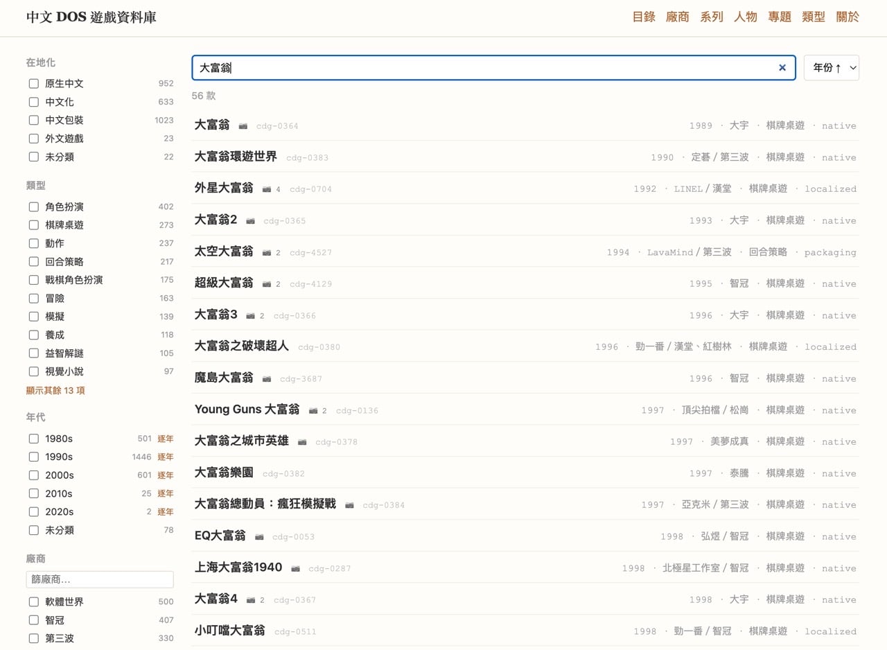Open the 大富翁之破壞超人 entry

(x=242, y=346)
